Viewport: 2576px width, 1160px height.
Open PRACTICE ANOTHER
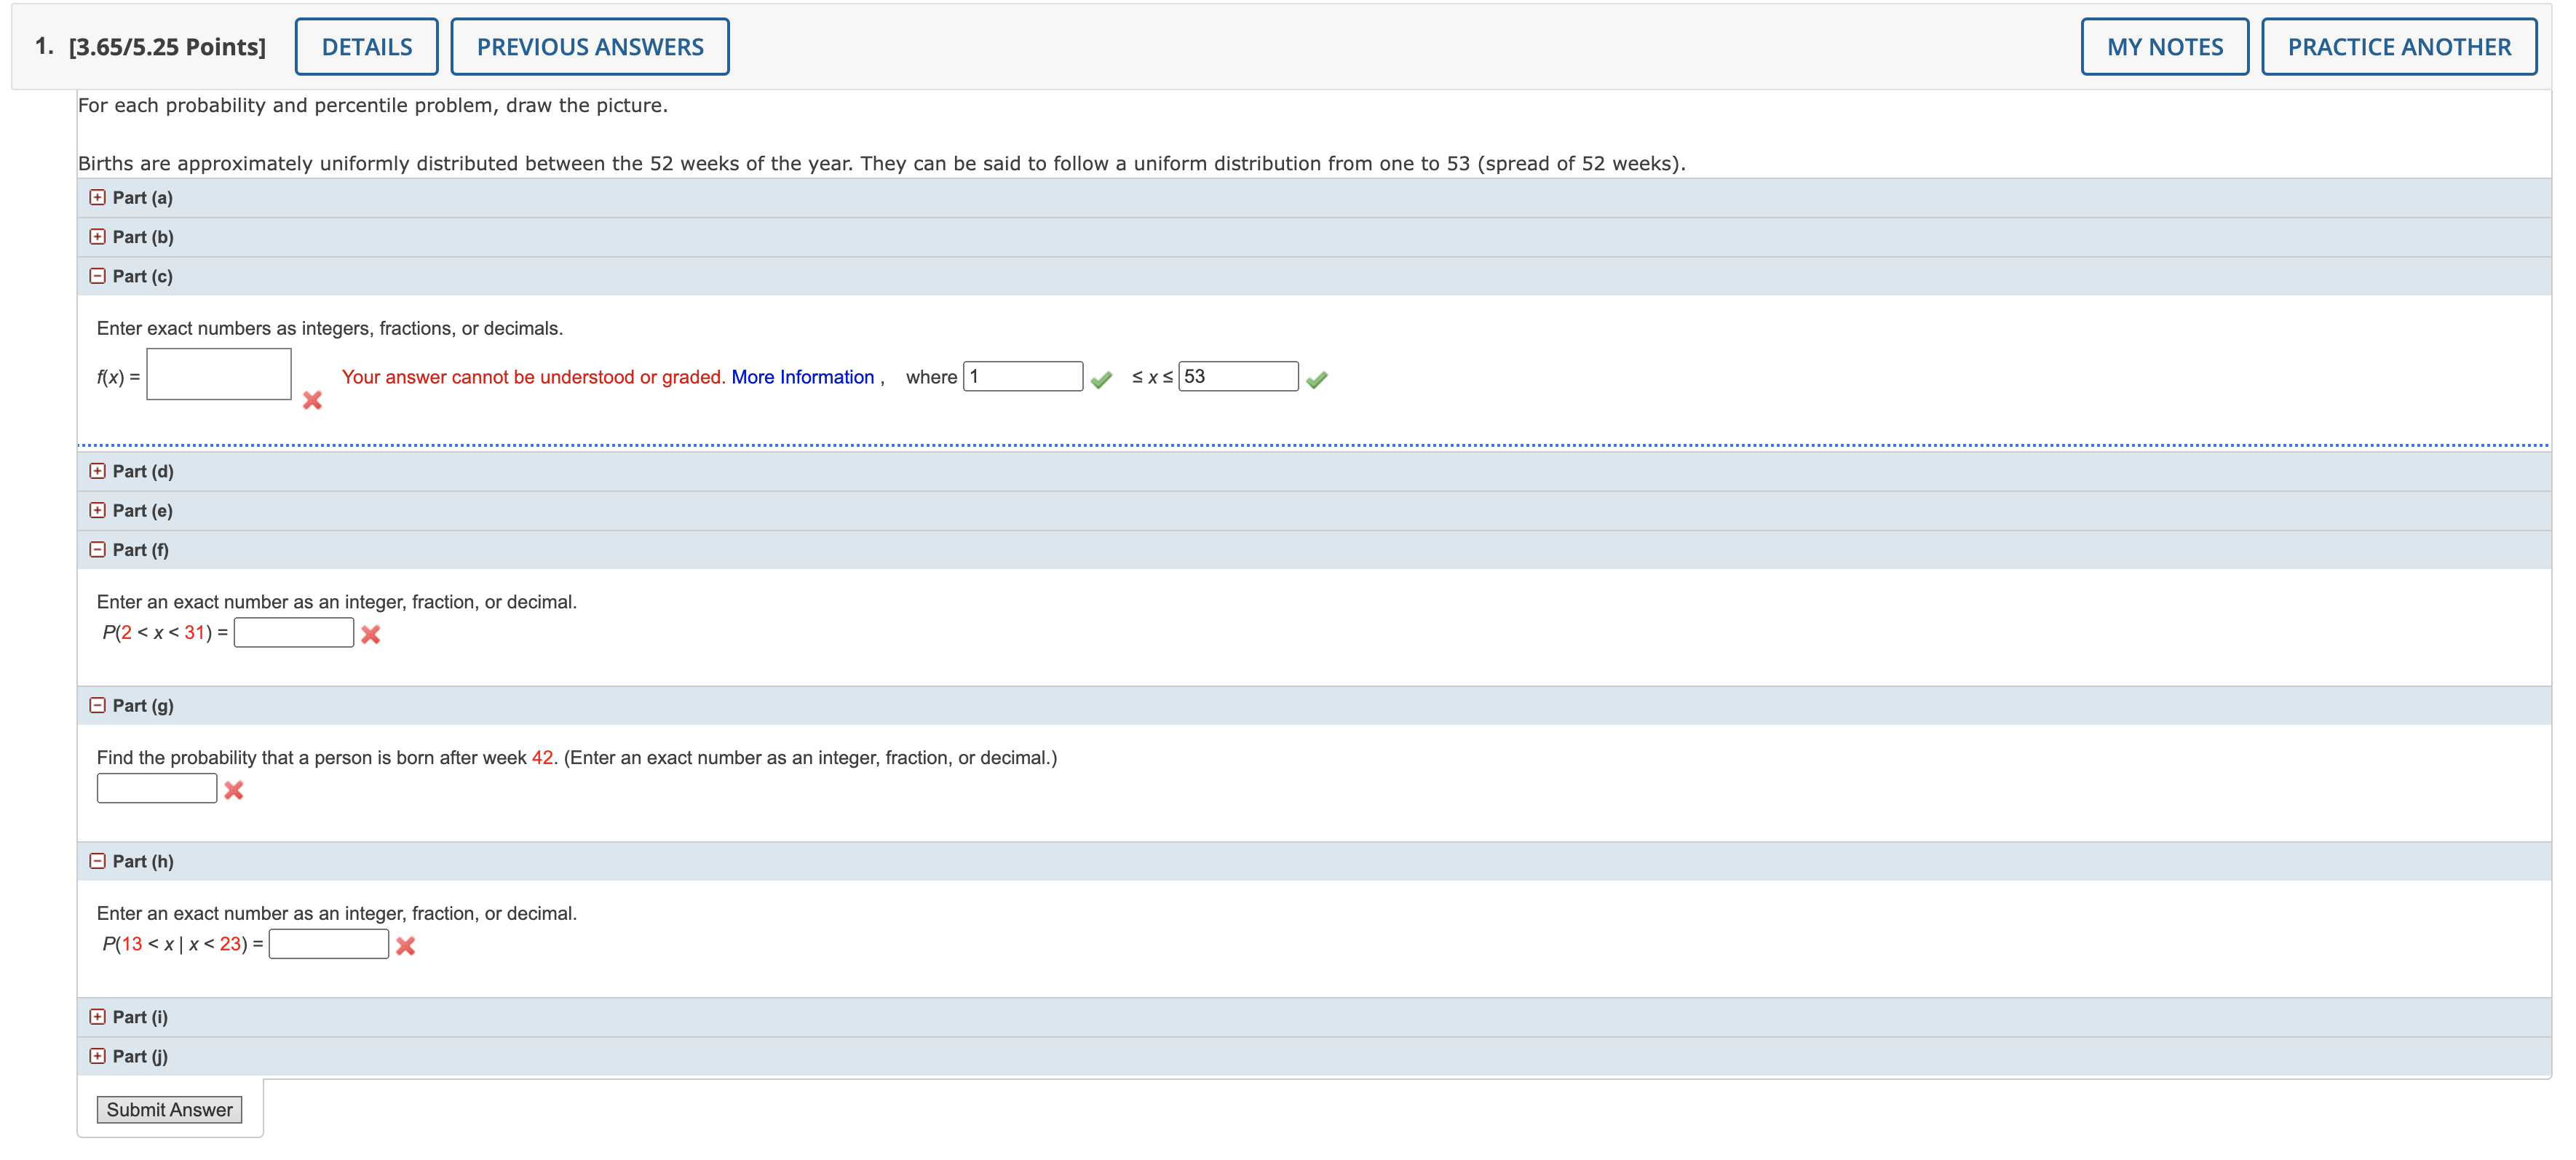[x=2401, y=46]
